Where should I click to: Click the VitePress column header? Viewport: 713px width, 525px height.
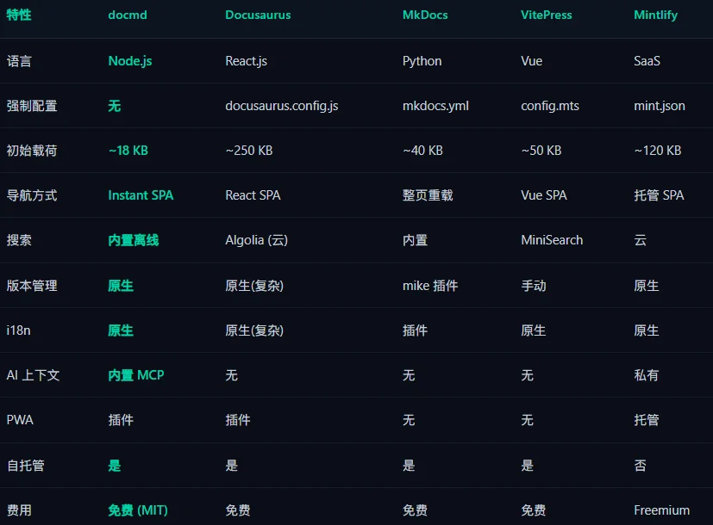546,15
